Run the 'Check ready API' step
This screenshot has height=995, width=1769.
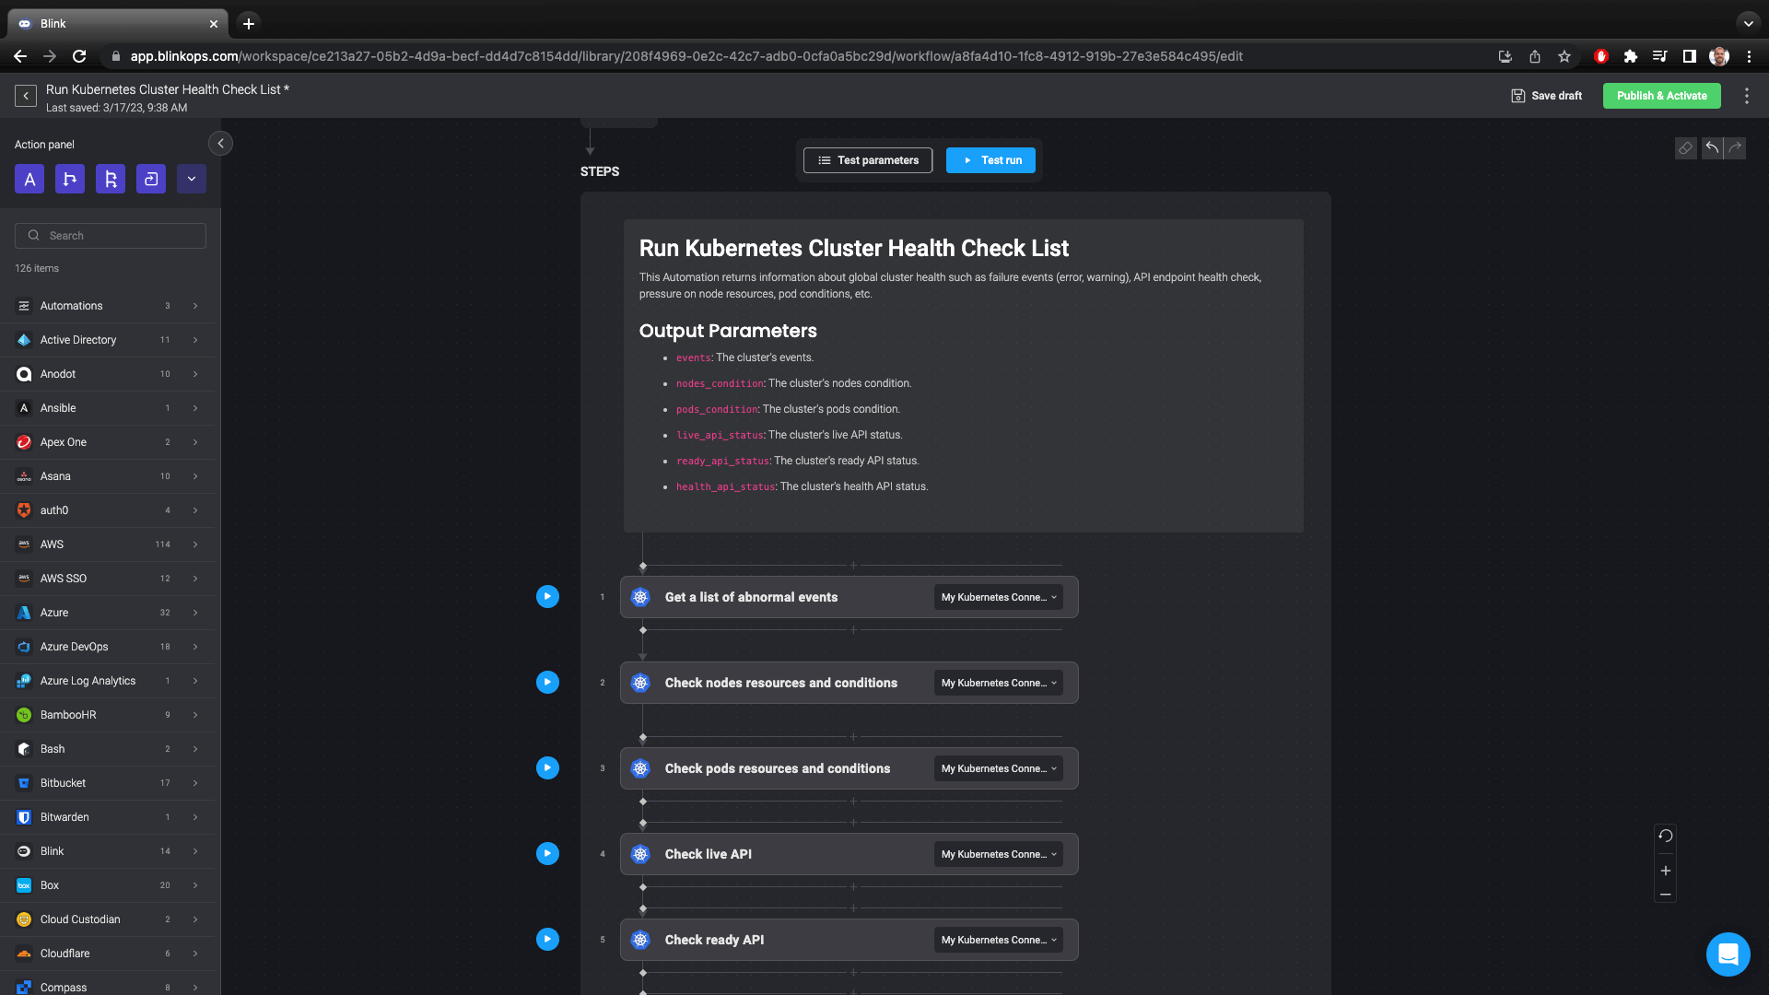click(547, 939)
